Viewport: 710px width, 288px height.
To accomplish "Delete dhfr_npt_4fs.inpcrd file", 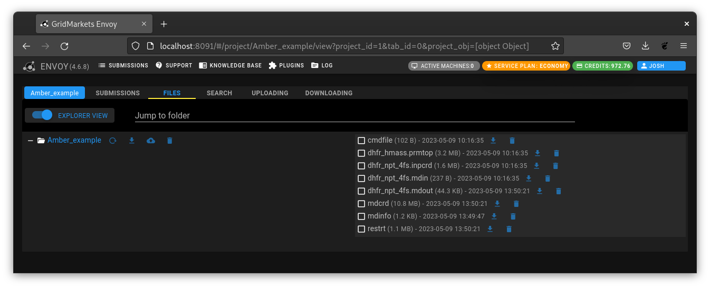I will [555, 166].
